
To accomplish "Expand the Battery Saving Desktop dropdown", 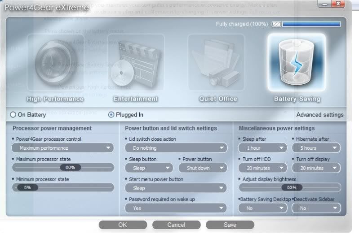I will [262, 208].
